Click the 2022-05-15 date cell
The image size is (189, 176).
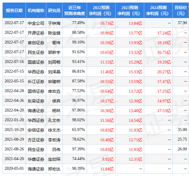coord(14,81)
